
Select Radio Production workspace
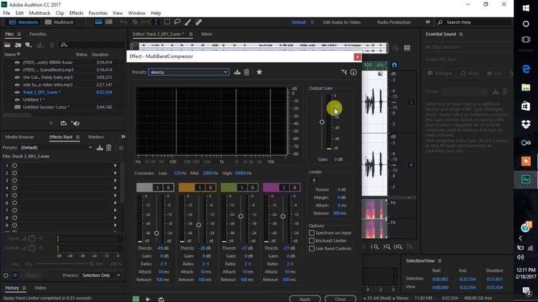(x=394, y=22)
